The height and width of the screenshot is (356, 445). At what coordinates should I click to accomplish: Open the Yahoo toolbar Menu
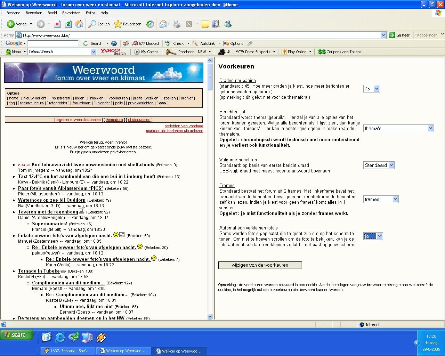tap(14, 52)
